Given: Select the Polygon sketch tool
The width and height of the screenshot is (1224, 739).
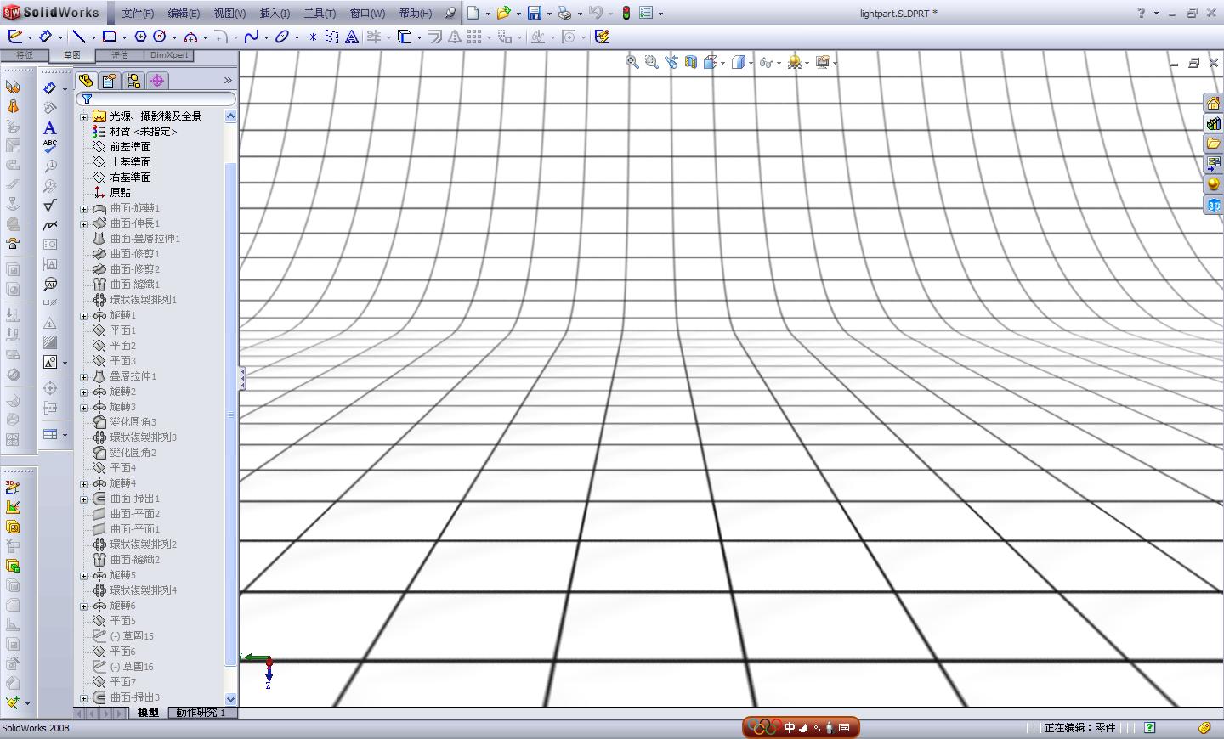Looking at the screenshot, I should (141, 37).
